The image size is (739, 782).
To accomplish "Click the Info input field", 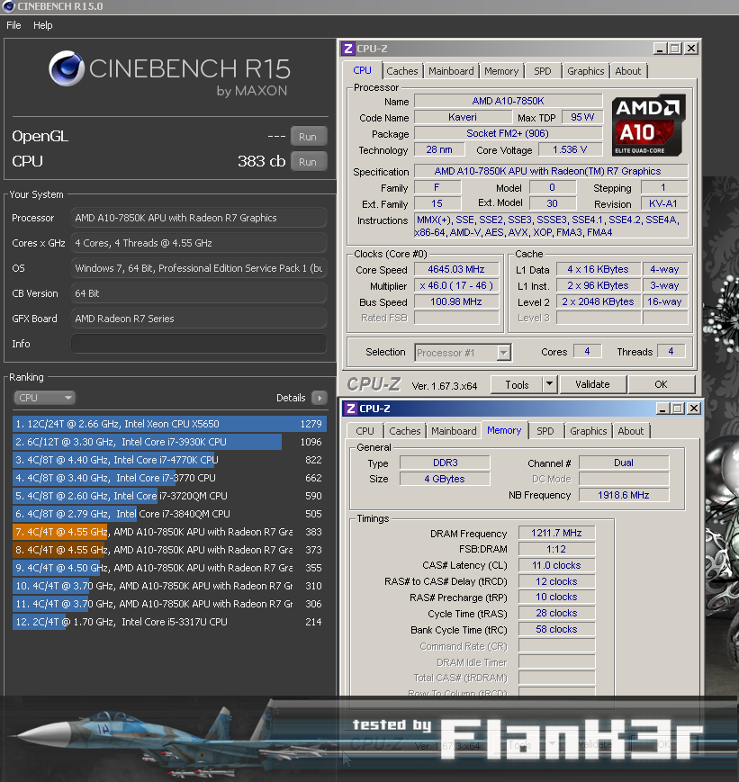I will (199, 344).
